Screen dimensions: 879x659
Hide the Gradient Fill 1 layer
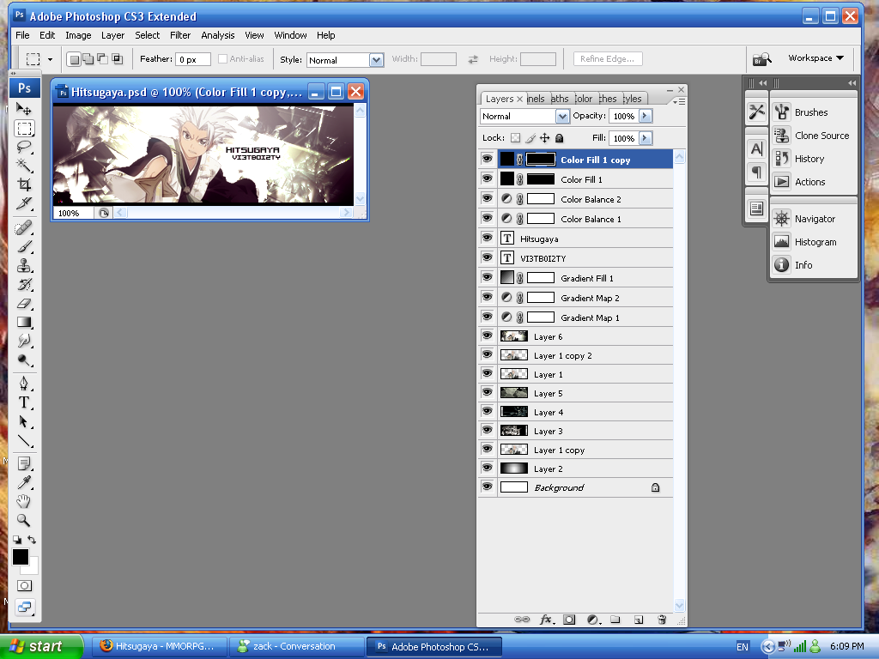pos(487,277)
